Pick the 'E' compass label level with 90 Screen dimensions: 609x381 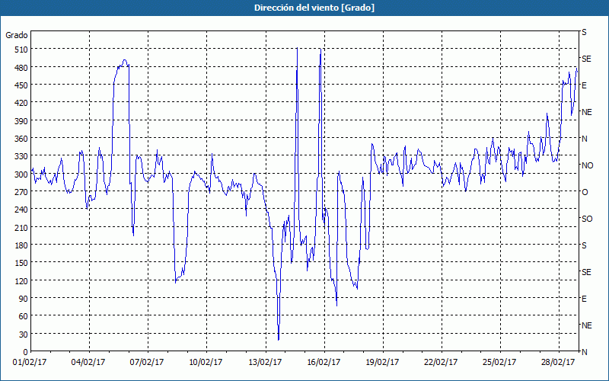pos(584,299)
